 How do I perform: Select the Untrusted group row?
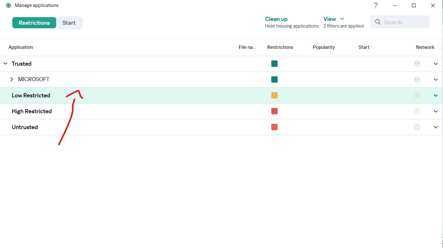pyautogui.click(x=221, y=127)
